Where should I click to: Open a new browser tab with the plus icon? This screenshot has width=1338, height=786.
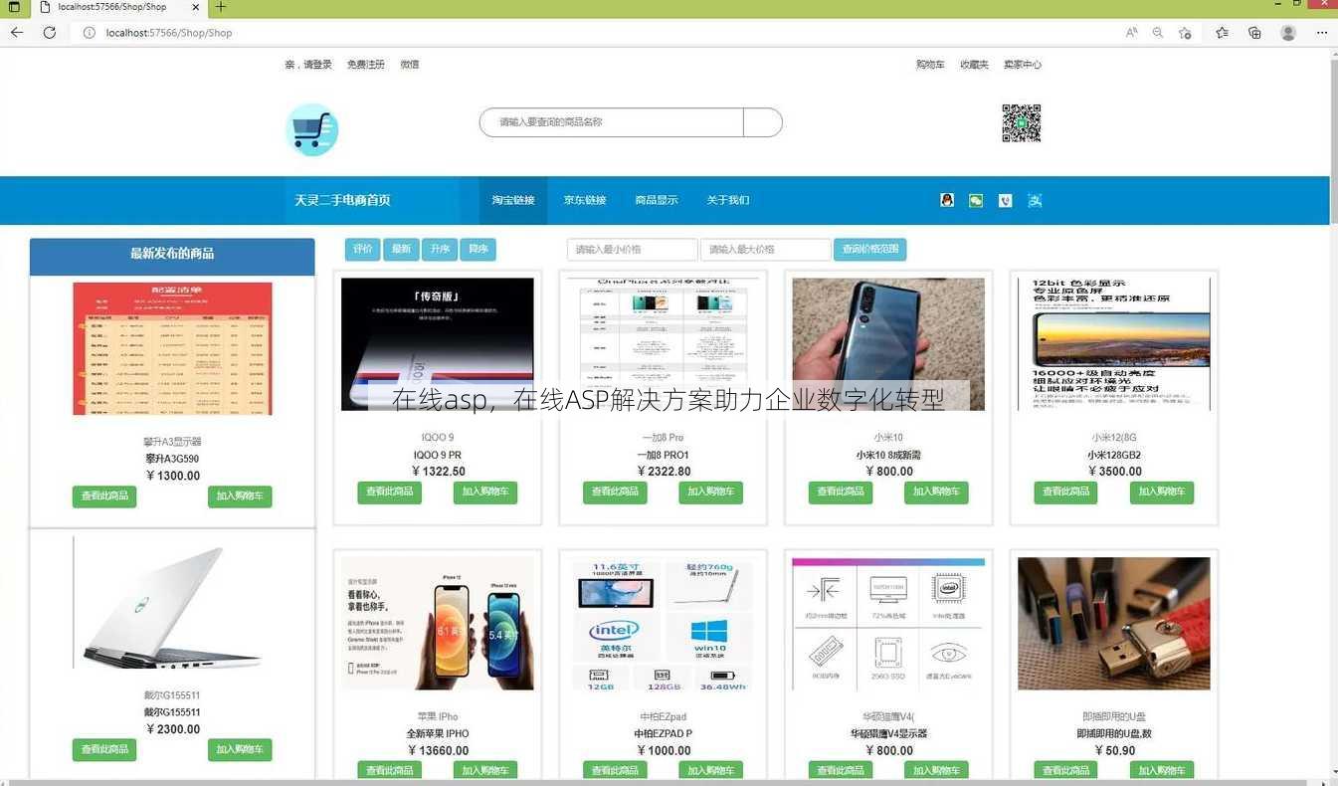(x=221, y=6)
